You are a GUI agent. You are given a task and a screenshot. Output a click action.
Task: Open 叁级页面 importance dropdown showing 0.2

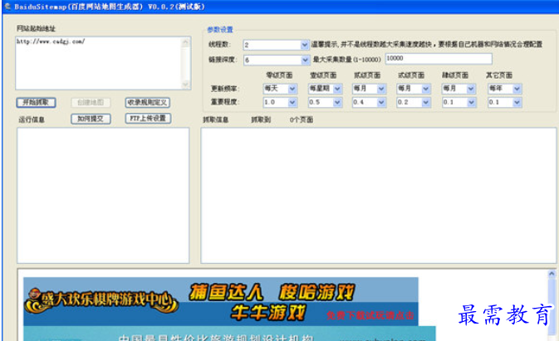(414, 103)
